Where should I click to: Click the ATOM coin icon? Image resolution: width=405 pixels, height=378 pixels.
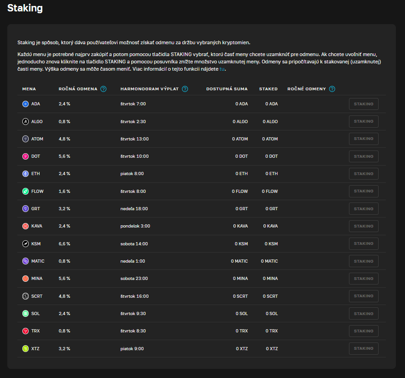click(26, 139)
